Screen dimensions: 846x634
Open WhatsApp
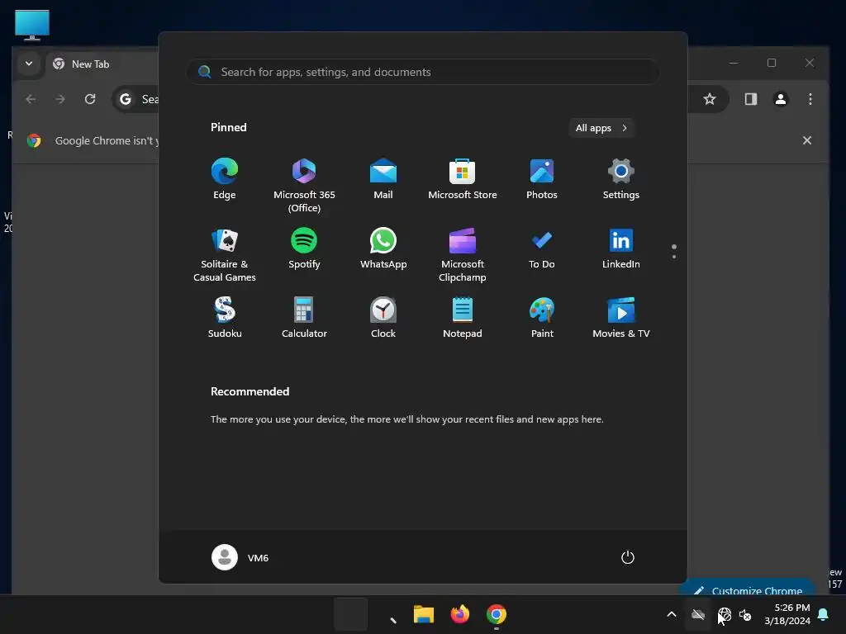383,248
